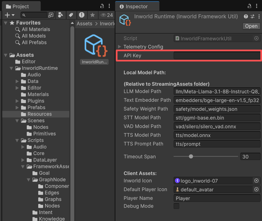The image size is (262, 221).
Task: Switch to the Project tab
Action: pos(21,6)
